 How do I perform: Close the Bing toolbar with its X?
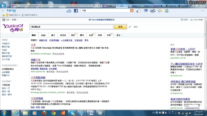point(3,11)
